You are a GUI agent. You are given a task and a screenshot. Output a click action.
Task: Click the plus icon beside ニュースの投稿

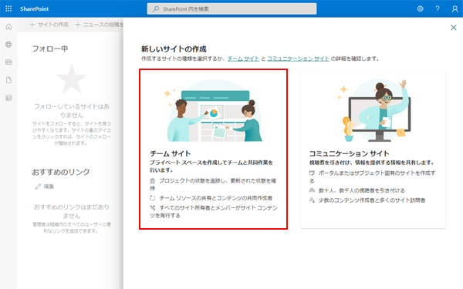pyautogui.click(x=78, y=25)
